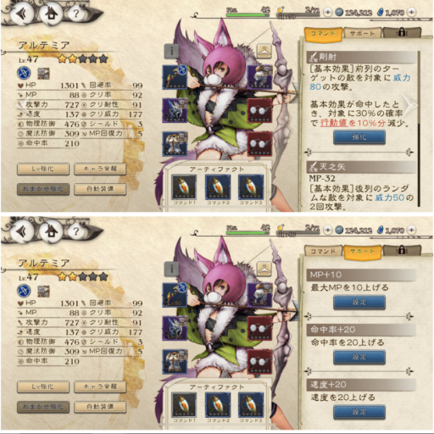Go home via the house icon in lower screen
Screen dimensions: 434x434
click(51, 231)
